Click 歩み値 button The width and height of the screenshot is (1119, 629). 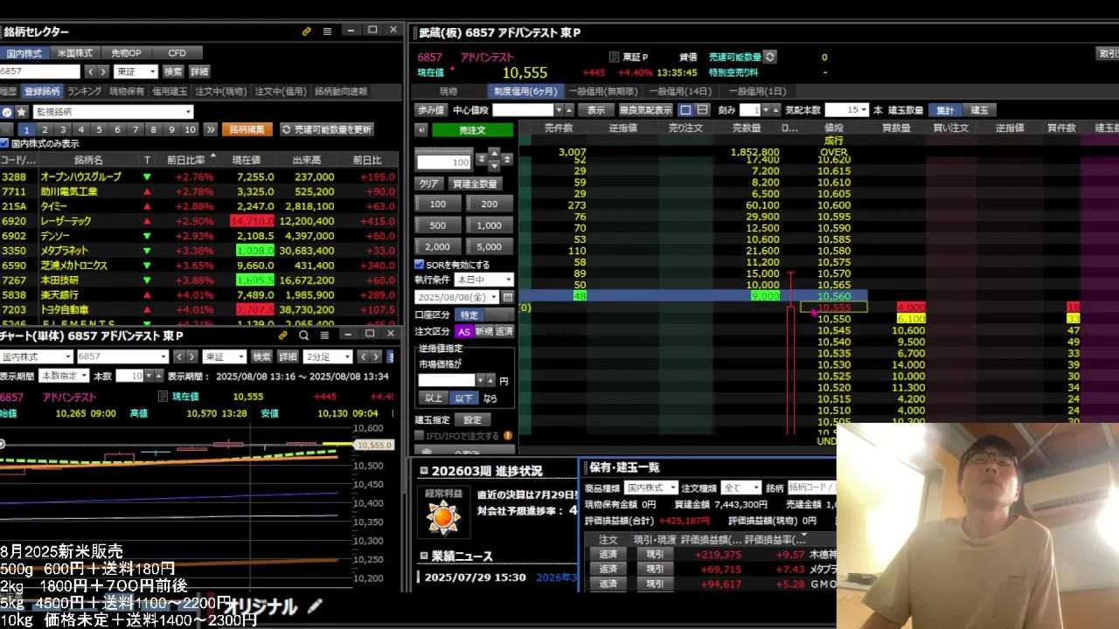coord(431,110)
